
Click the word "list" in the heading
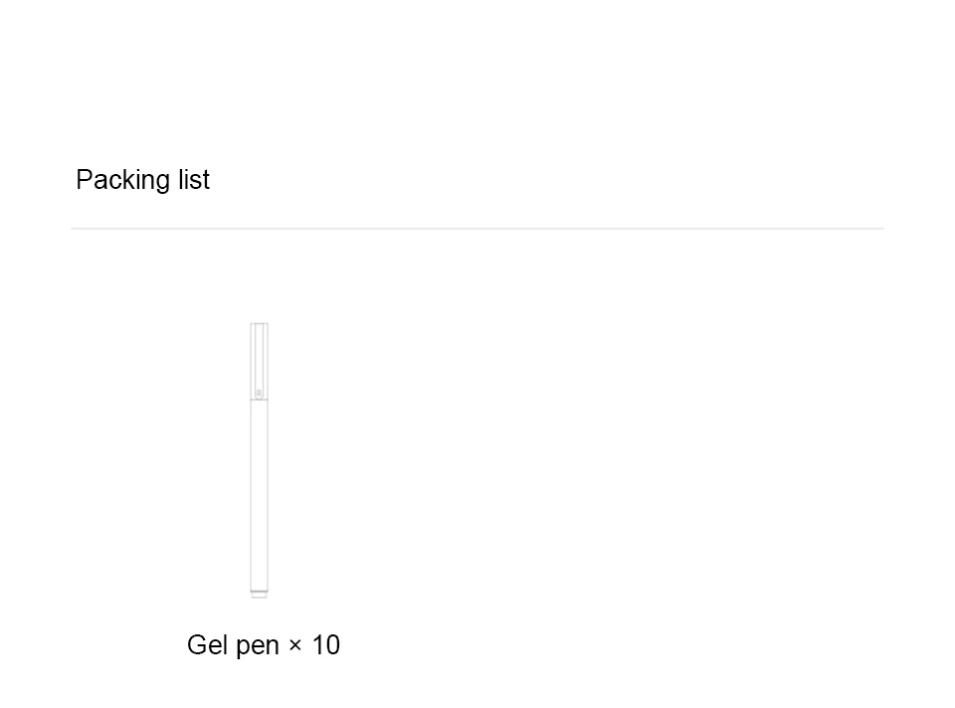[194, 180]
